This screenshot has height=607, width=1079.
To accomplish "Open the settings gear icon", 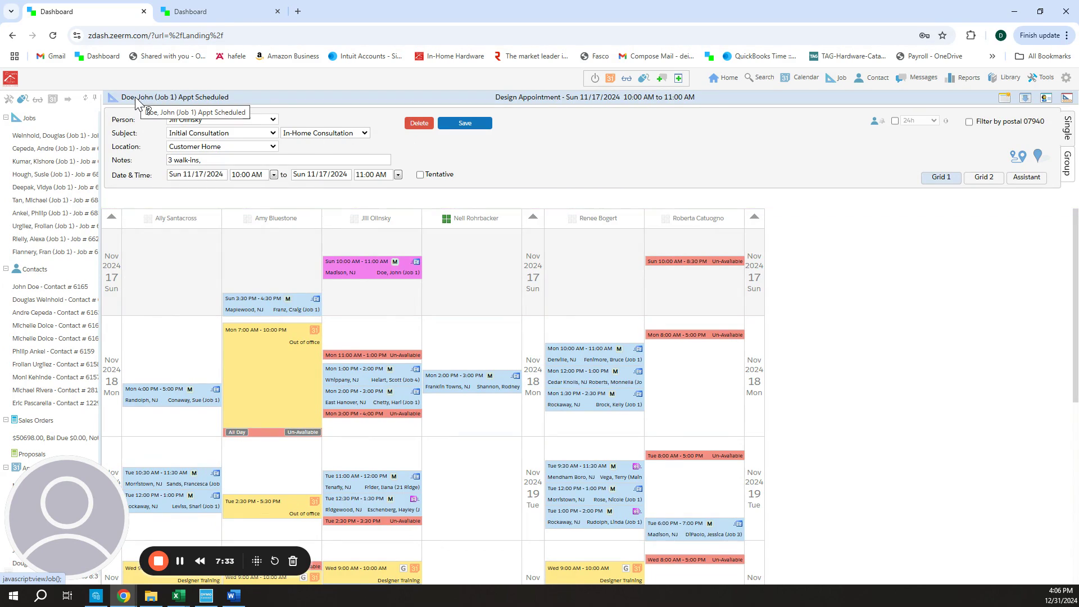I will click(x=1066, y=78).
